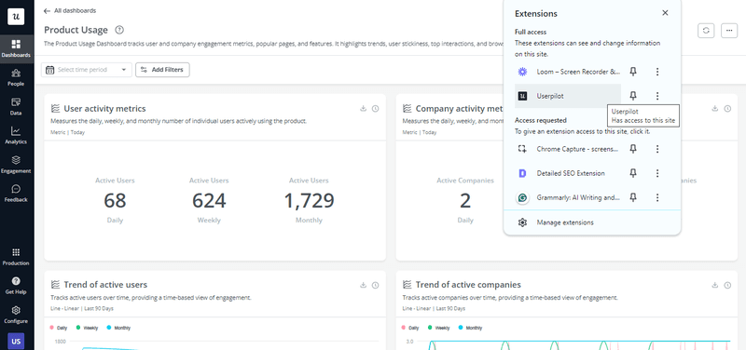Click the 68 daily active users value

[x=115, y=201]
